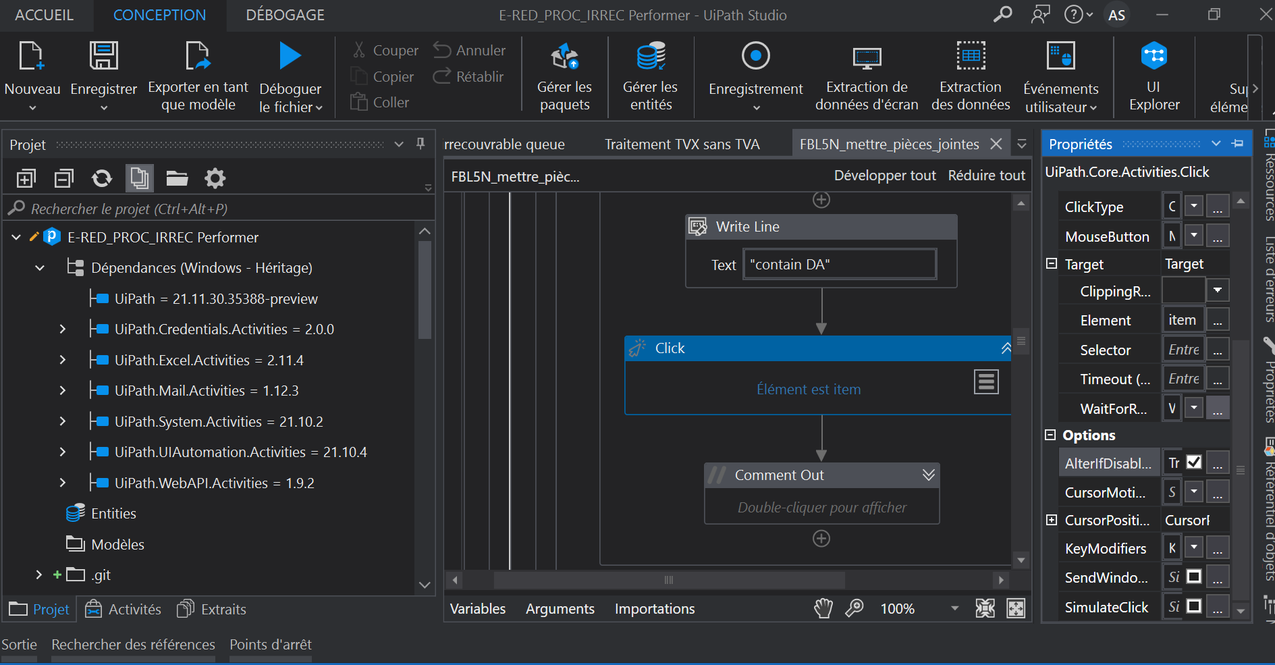Toggle show all files in Projet panel
Viewport: 1275px width, 665px height.
click(140, 178)
